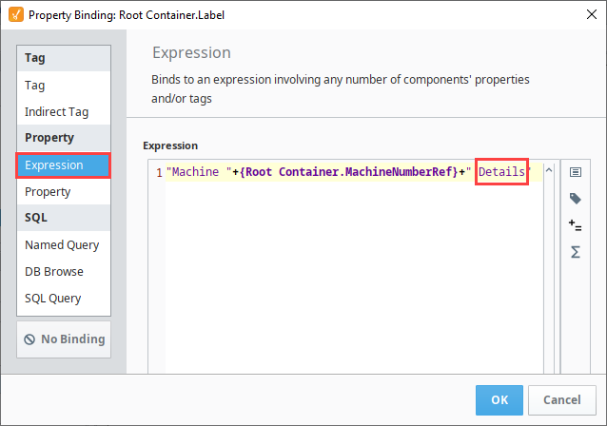
Task: Click the "Machine " string in expression
Action: click(199, 171)
